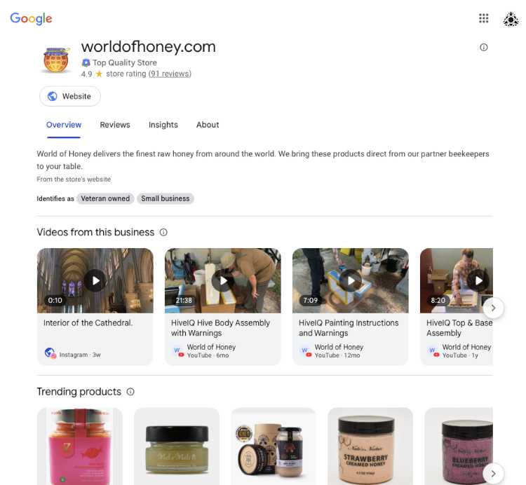Click the honey jar store logo
This screenshot has width=526, height=485.
point(56,60)
